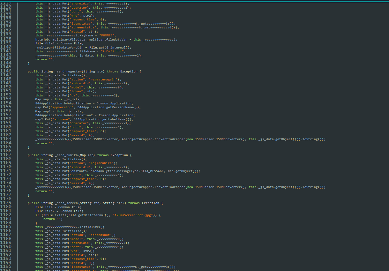Click httpjob._multipartfiledata type on line 1138

(60, 40)
